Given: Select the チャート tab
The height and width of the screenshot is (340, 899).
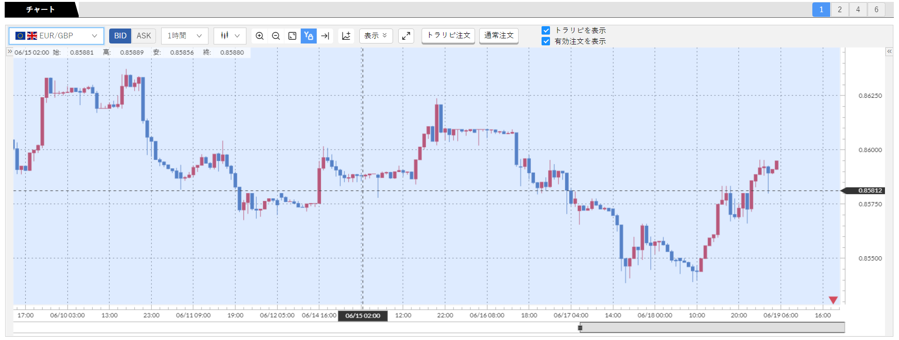Looking at the screenshot, I should pyautogui.click(x=40, y=9).
